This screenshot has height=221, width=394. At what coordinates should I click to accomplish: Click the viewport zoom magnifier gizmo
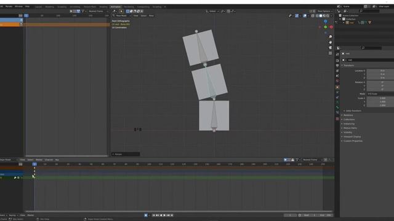pyautogui.click(x=330, y=37)
